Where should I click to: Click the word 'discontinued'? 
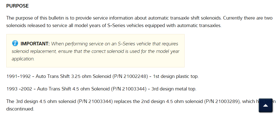[x=20, y=109]
